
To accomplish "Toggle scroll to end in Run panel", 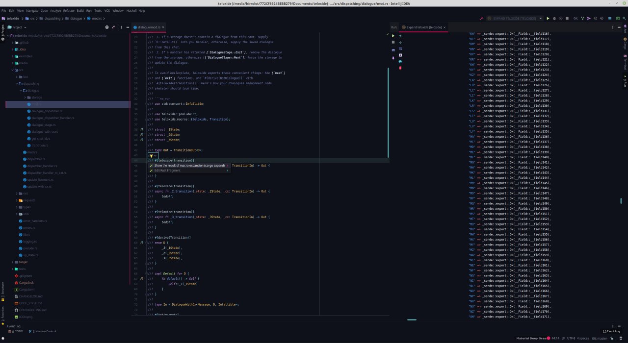I will [x=400, y=55].
